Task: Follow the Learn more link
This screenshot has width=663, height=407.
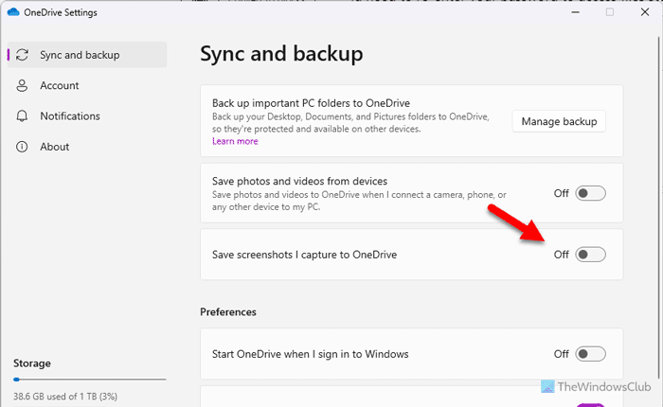Action: [x=235, y=141]
